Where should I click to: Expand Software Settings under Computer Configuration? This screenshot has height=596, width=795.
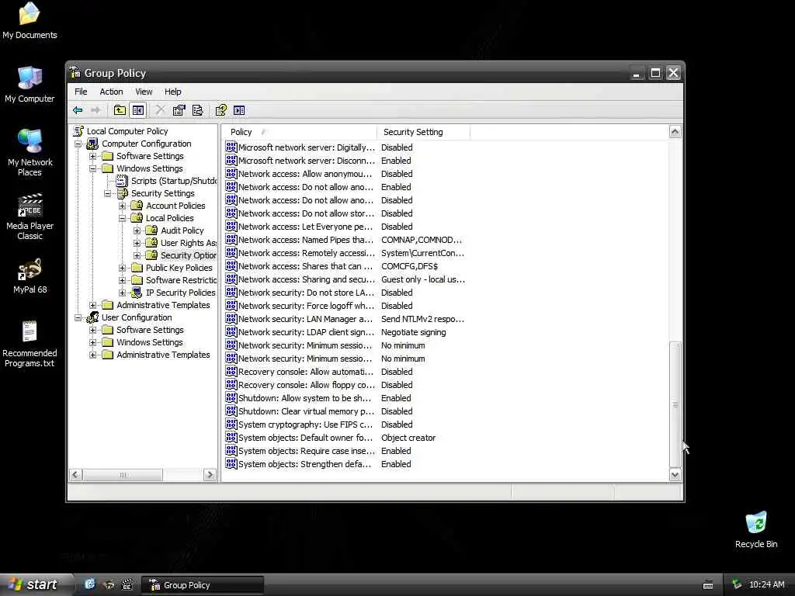click(x=93, y=156)
